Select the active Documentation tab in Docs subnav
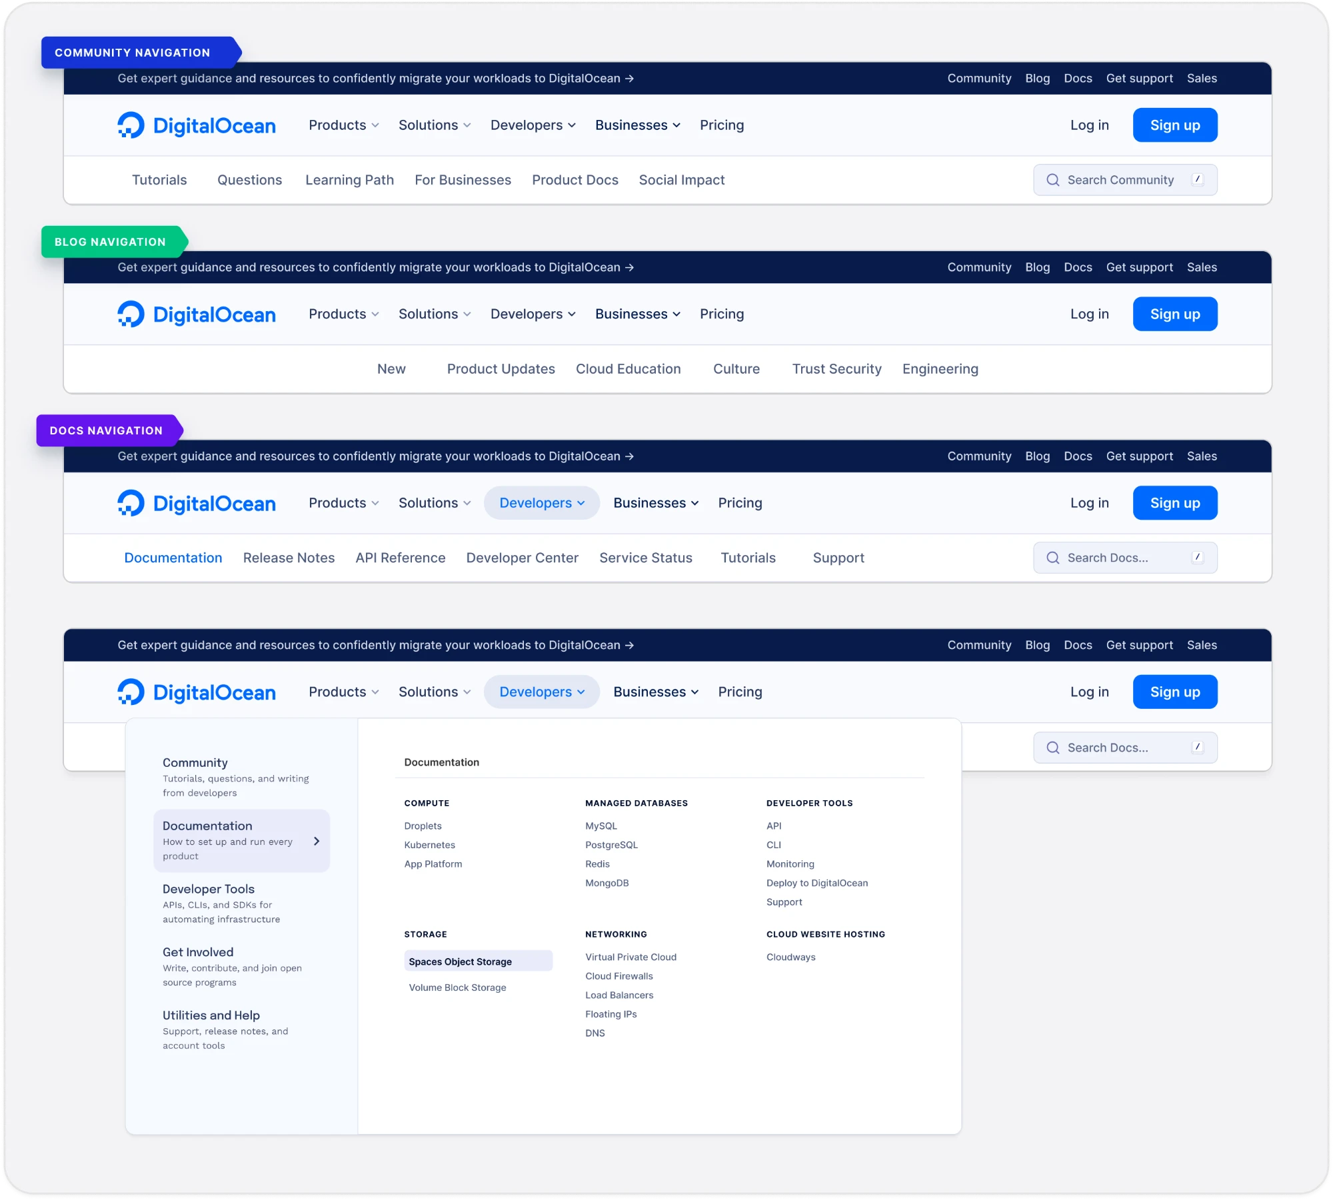 click(x=173, y=558)
